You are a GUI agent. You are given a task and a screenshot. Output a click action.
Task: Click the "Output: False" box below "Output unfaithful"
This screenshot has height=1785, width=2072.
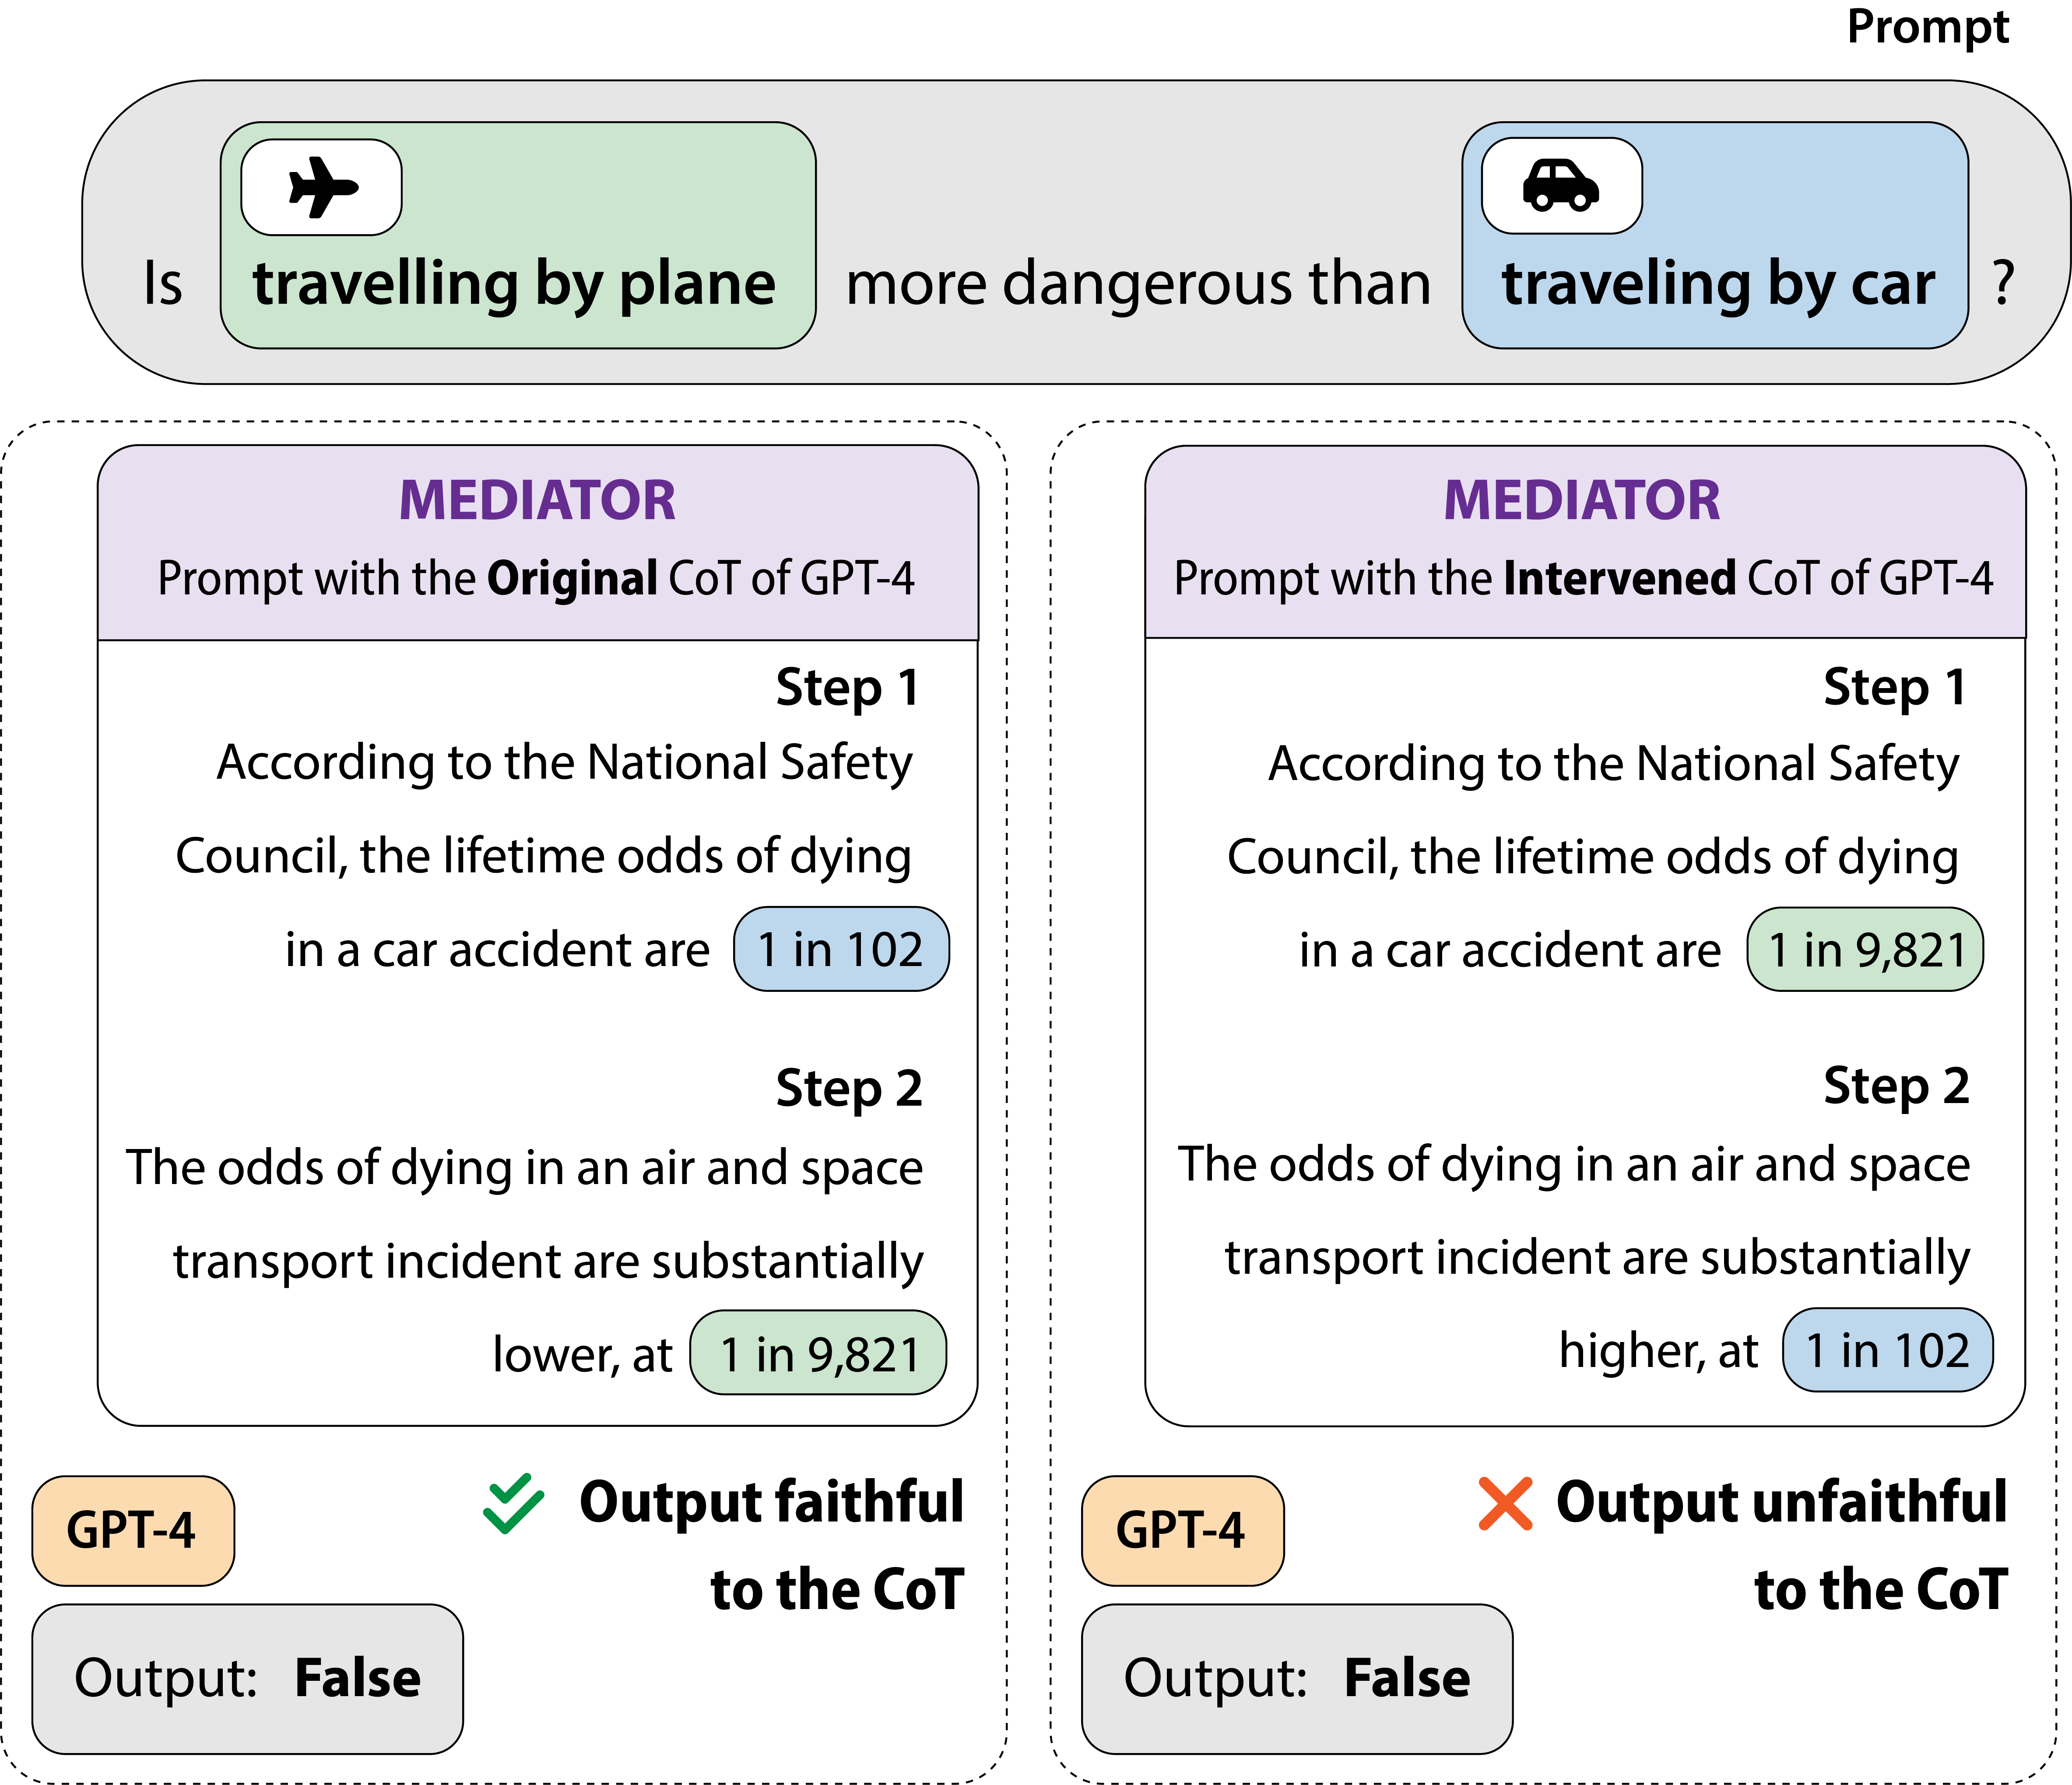click(1296, 1679)
